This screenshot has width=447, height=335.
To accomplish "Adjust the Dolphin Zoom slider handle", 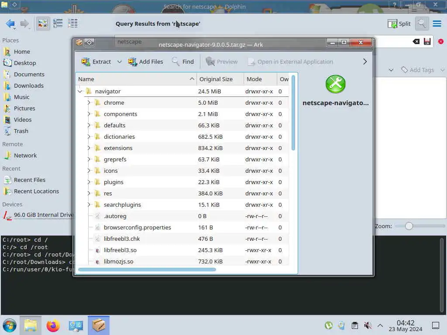I will click(409, 226).
